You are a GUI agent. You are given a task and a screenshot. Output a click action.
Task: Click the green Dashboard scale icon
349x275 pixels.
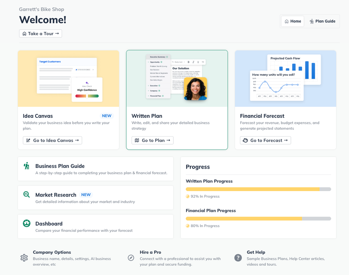[27, 223]
